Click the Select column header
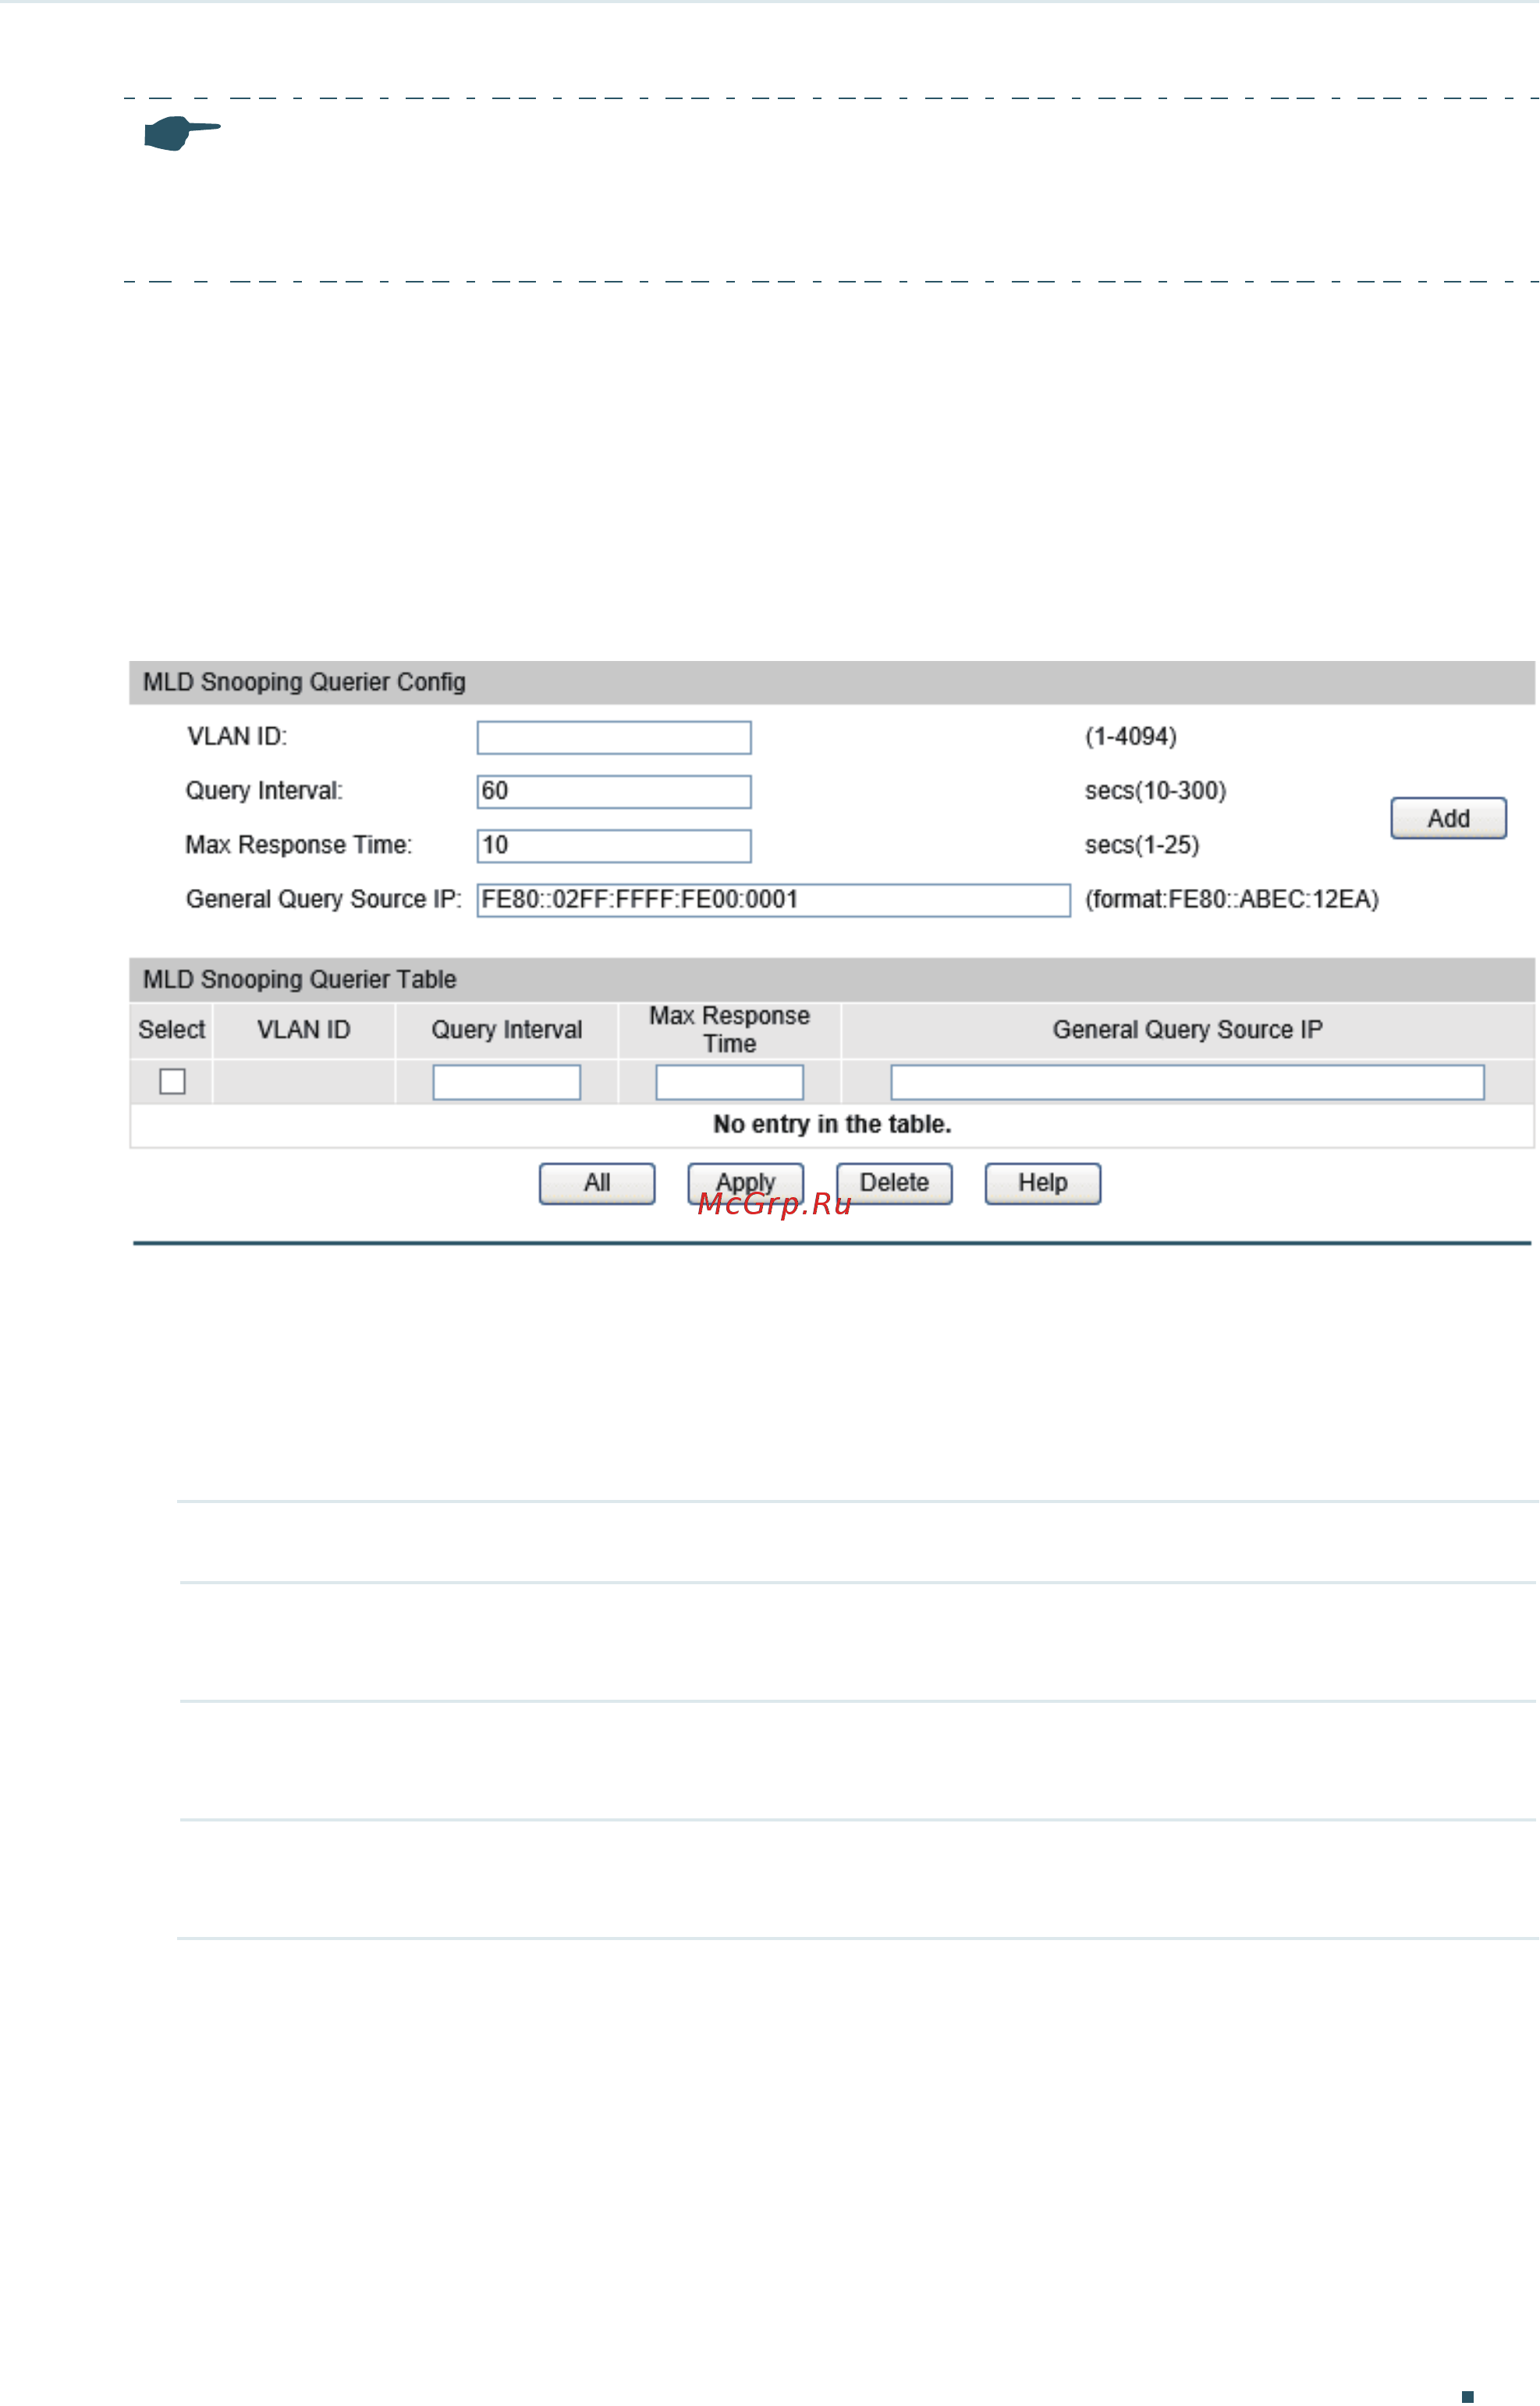Viewport: 1540px width, 2406px height. 171,1030
